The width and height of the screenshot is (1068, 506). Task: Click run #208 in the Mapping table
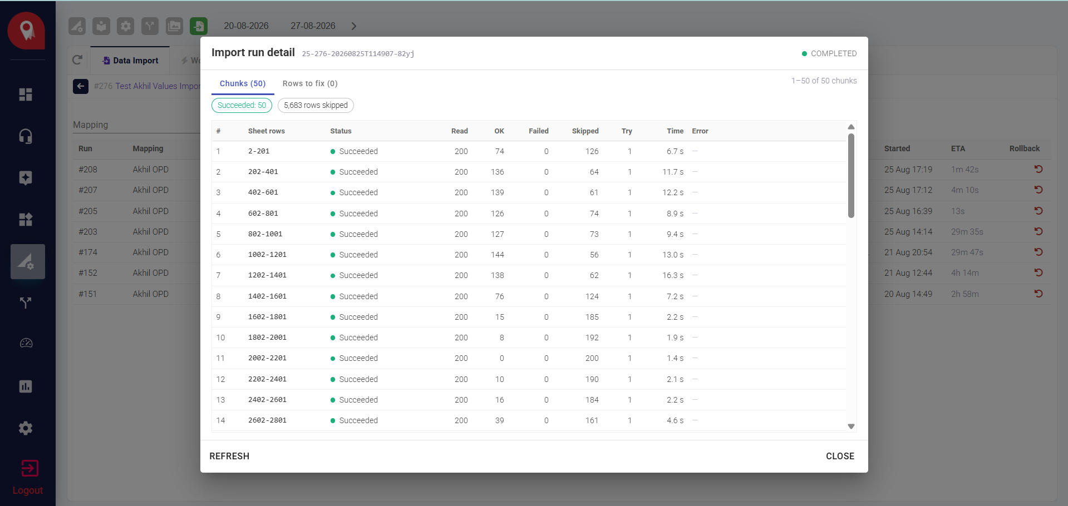click(88, 170)
